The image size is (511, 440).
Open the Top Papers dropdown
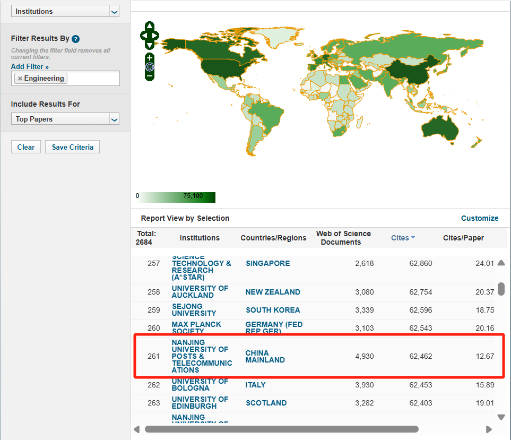click(114, 119)
